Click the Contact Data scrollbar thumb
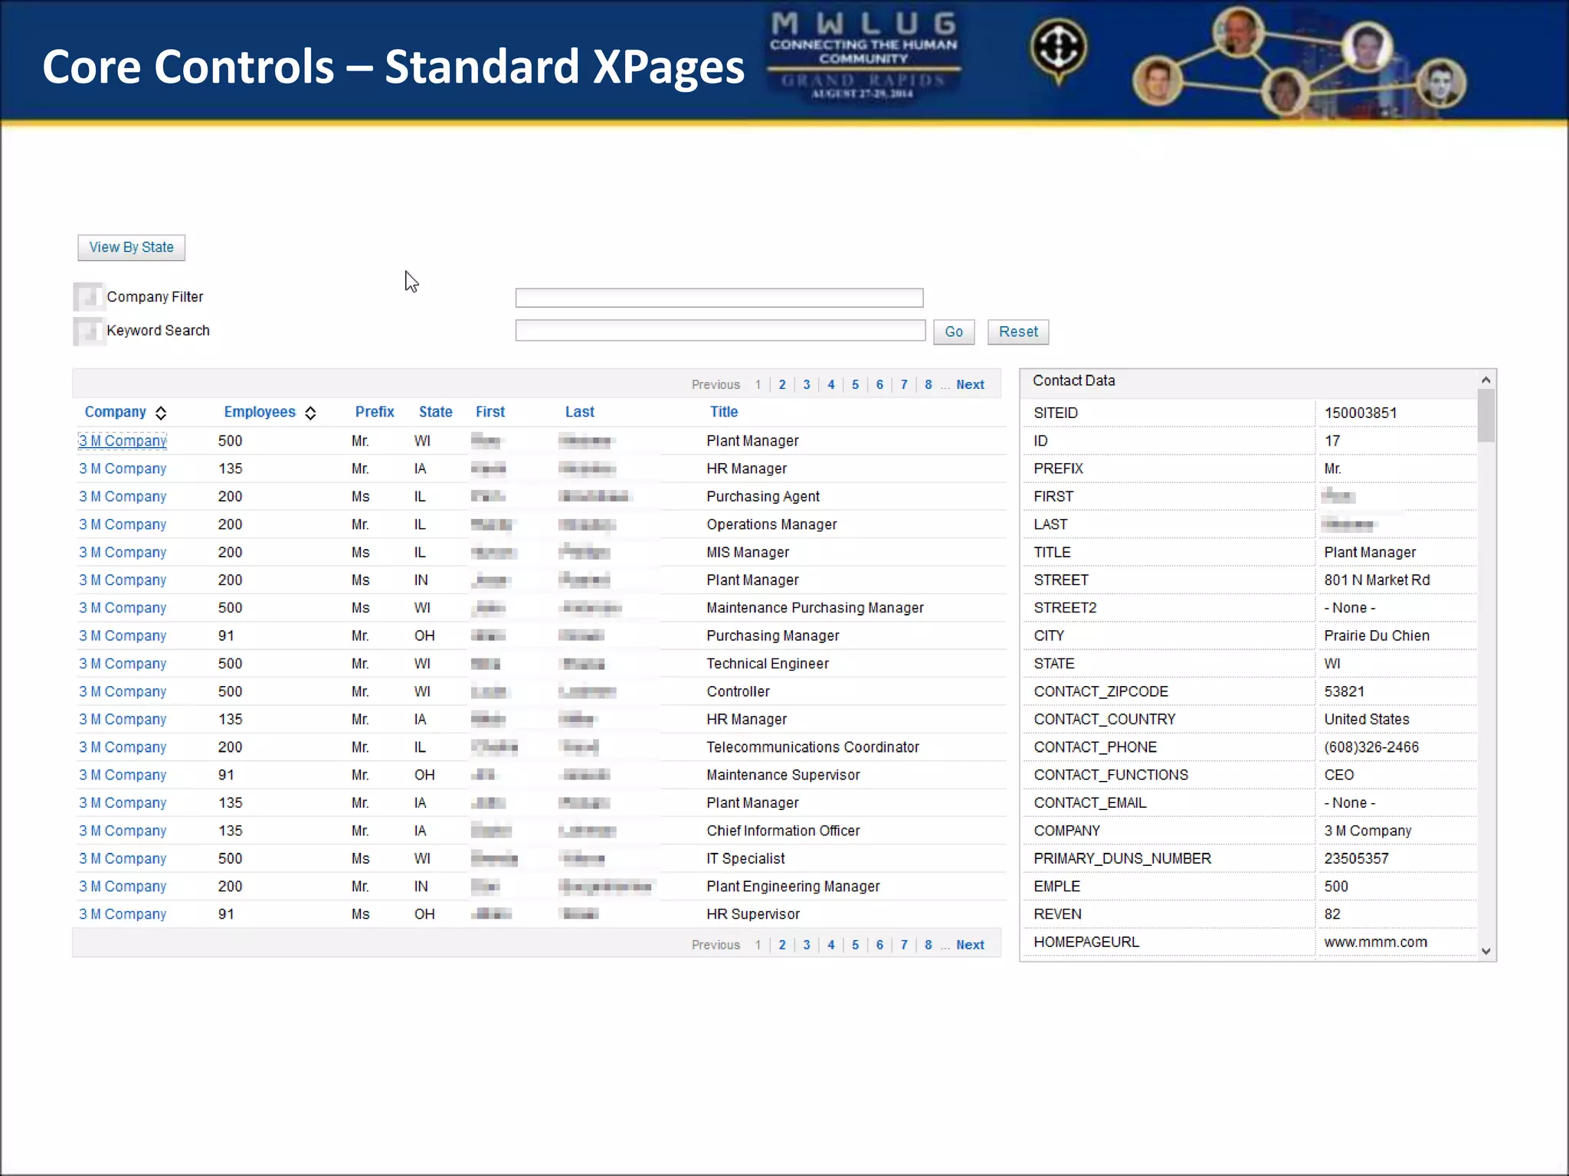Image resolution: width=1569 pixels, height=1176 pixels. (1485, 416)
